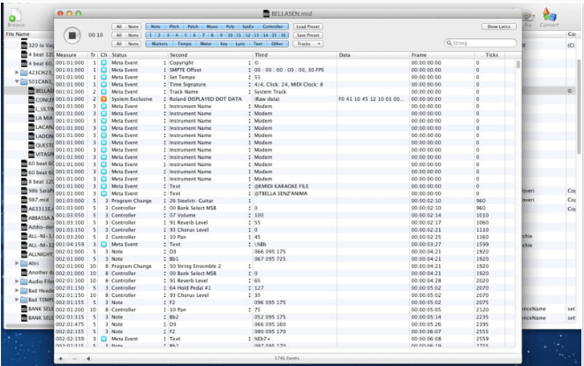Expand the Bad TEMPO folder
The width and height of the screenshot is (584, 366).
tap(17, 300)
